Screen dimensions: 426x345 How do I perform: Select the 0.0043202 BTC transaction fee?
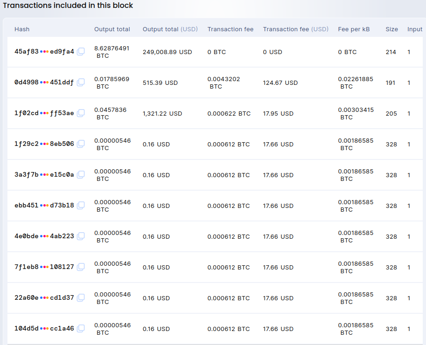(223, 83)
